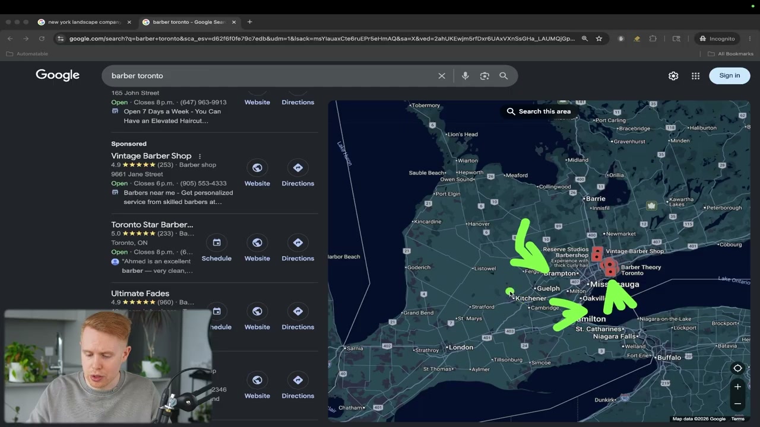Go back to previous page

point(10,39)
